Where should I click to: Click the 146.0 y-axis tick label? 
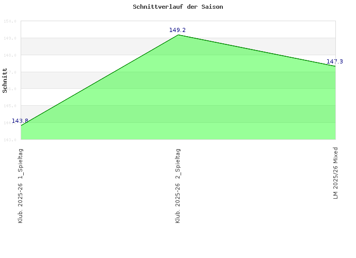11,89
